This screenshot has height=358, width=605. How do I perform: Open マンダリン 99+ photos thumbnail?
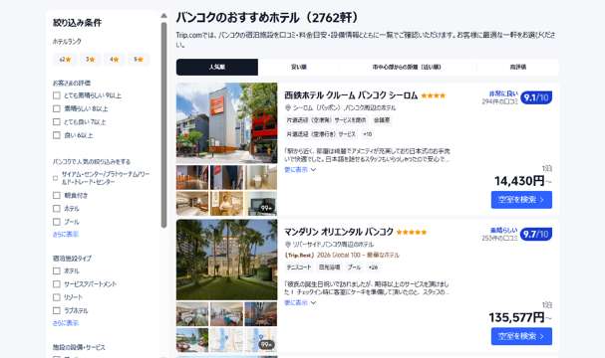261,340
